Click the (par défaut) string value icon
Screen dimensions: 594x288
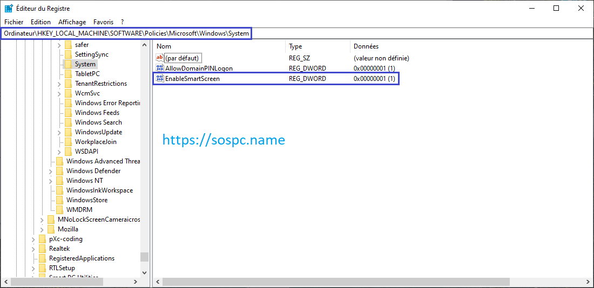[x=159, y=58]
